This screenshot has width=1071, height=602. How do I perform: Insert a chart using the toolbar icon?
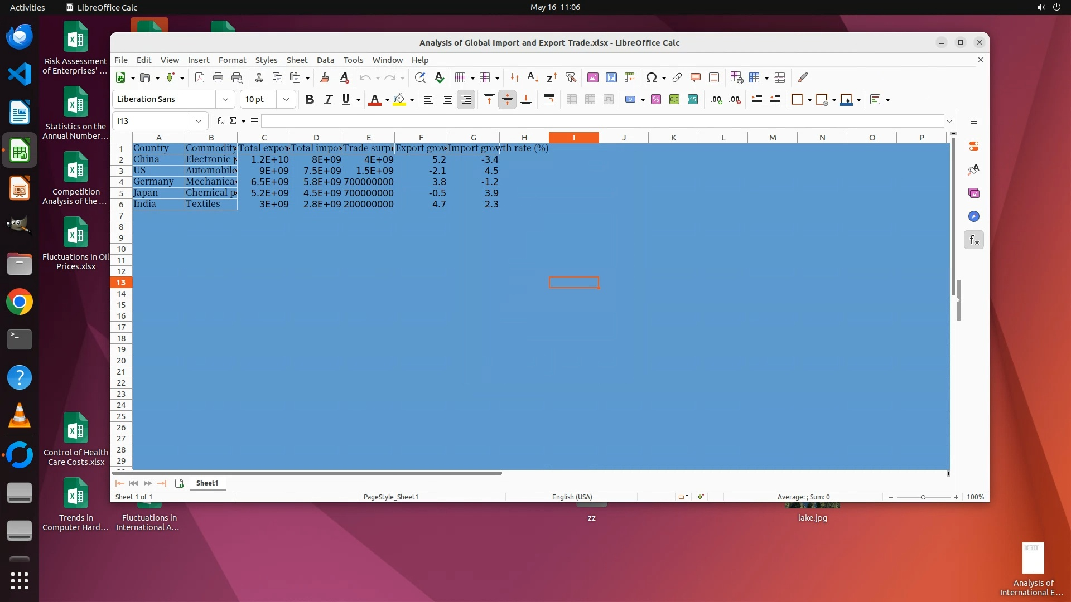click(x=611, y=78)
